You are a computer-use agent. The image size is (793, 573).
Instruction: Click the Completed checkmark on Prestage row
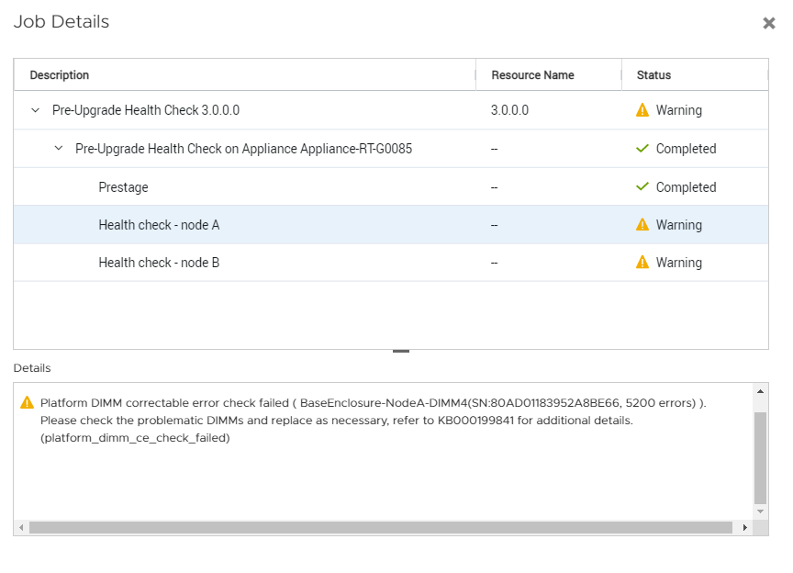(x=642, y=186)
